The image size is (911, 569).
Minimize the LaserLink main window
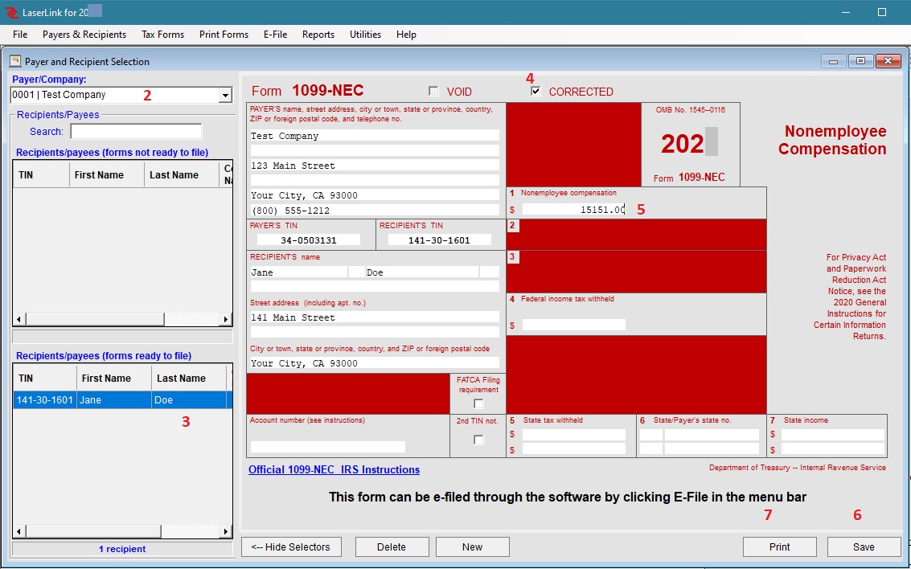[x=846, y=12]
